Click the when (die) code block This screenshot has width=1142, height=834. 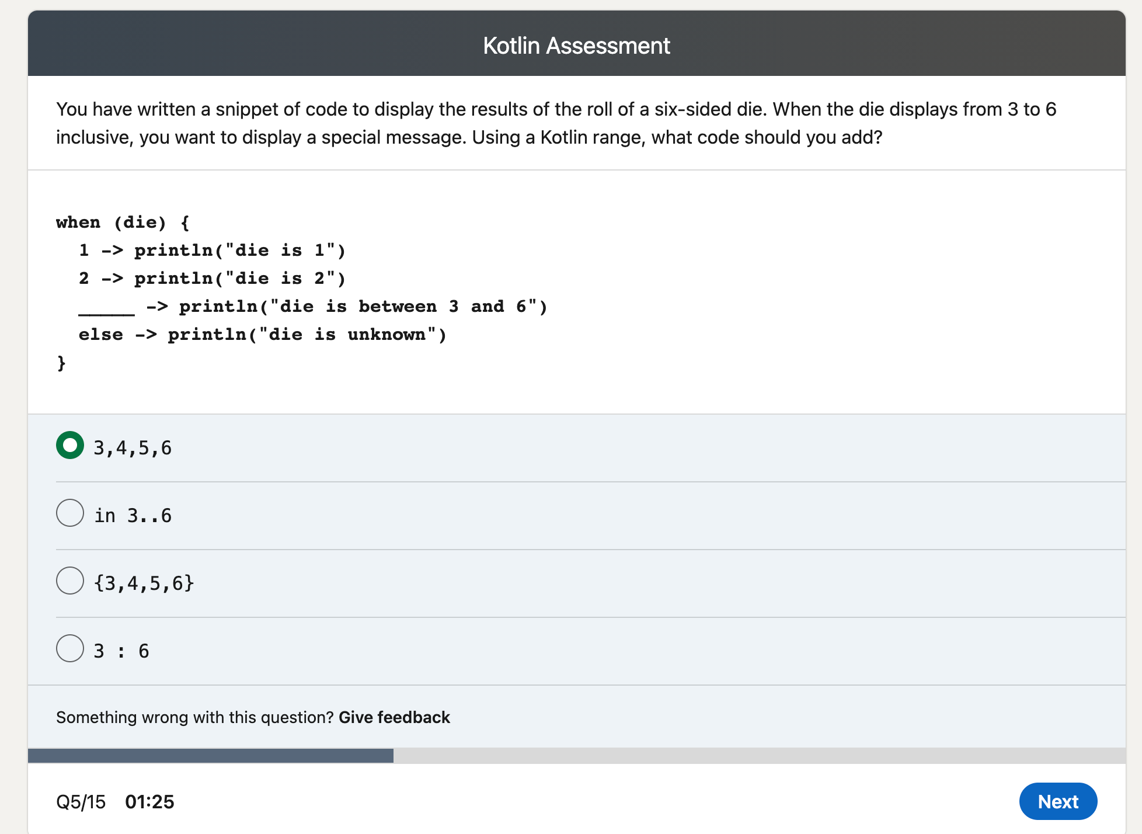[123, 222]
